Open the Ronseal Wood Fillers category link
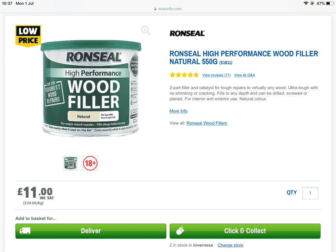336x252 pixels. pos(207,123)
